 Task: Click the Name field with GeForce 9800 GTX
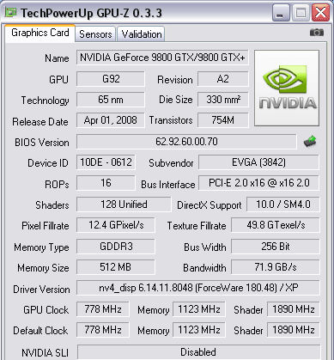click(162, 58)
